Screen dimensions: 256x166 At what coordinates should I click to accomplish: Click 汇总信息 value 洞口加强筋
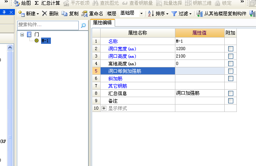pyautogui.click(x=200, y=93)
